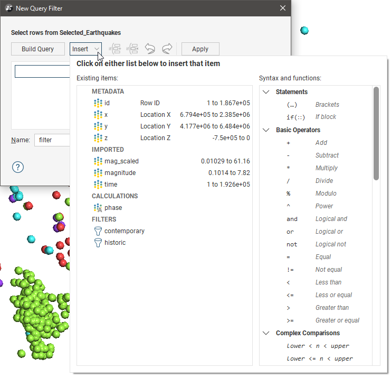391x377 pixels.
Task: Click the filter Name input field
Action: click(x=52, y=140)
